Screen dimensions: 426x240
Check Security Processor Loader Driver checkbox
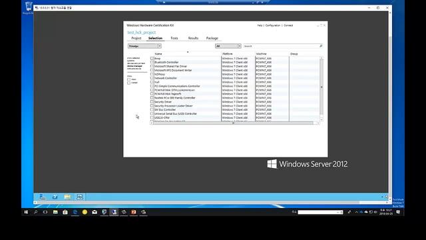[x=152, y=105]
